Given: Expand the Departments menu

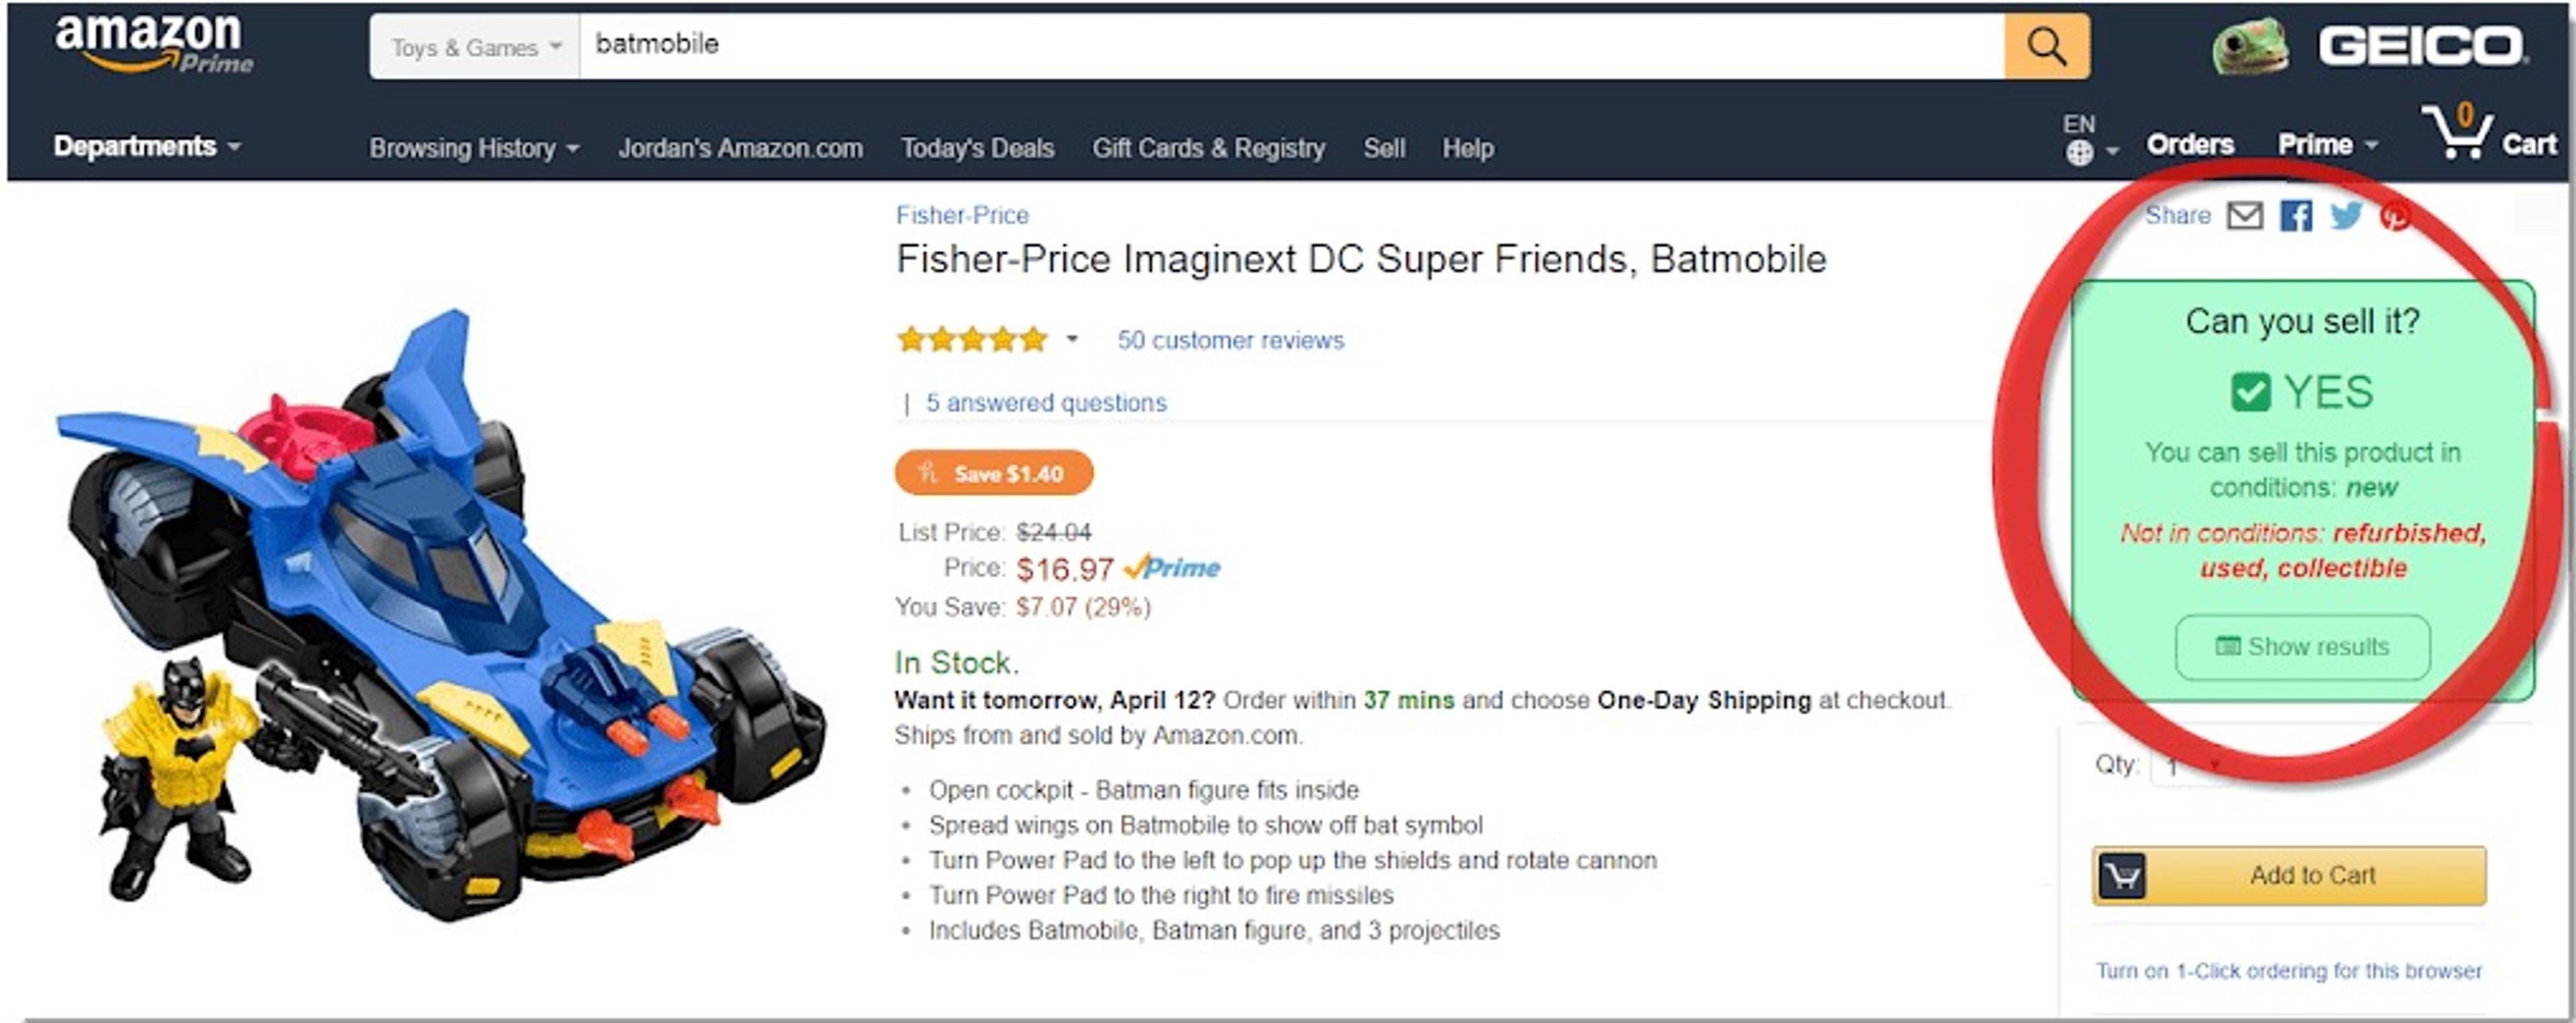Looking at the screenshot, I should click(x=147, y=147).
